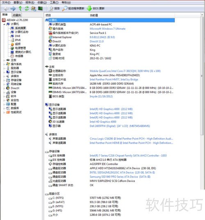Image resolution: width=205 pixels, height=220 pixels.
Task: Click 驱动程序更新 driver update button
Action: [73, 9]
